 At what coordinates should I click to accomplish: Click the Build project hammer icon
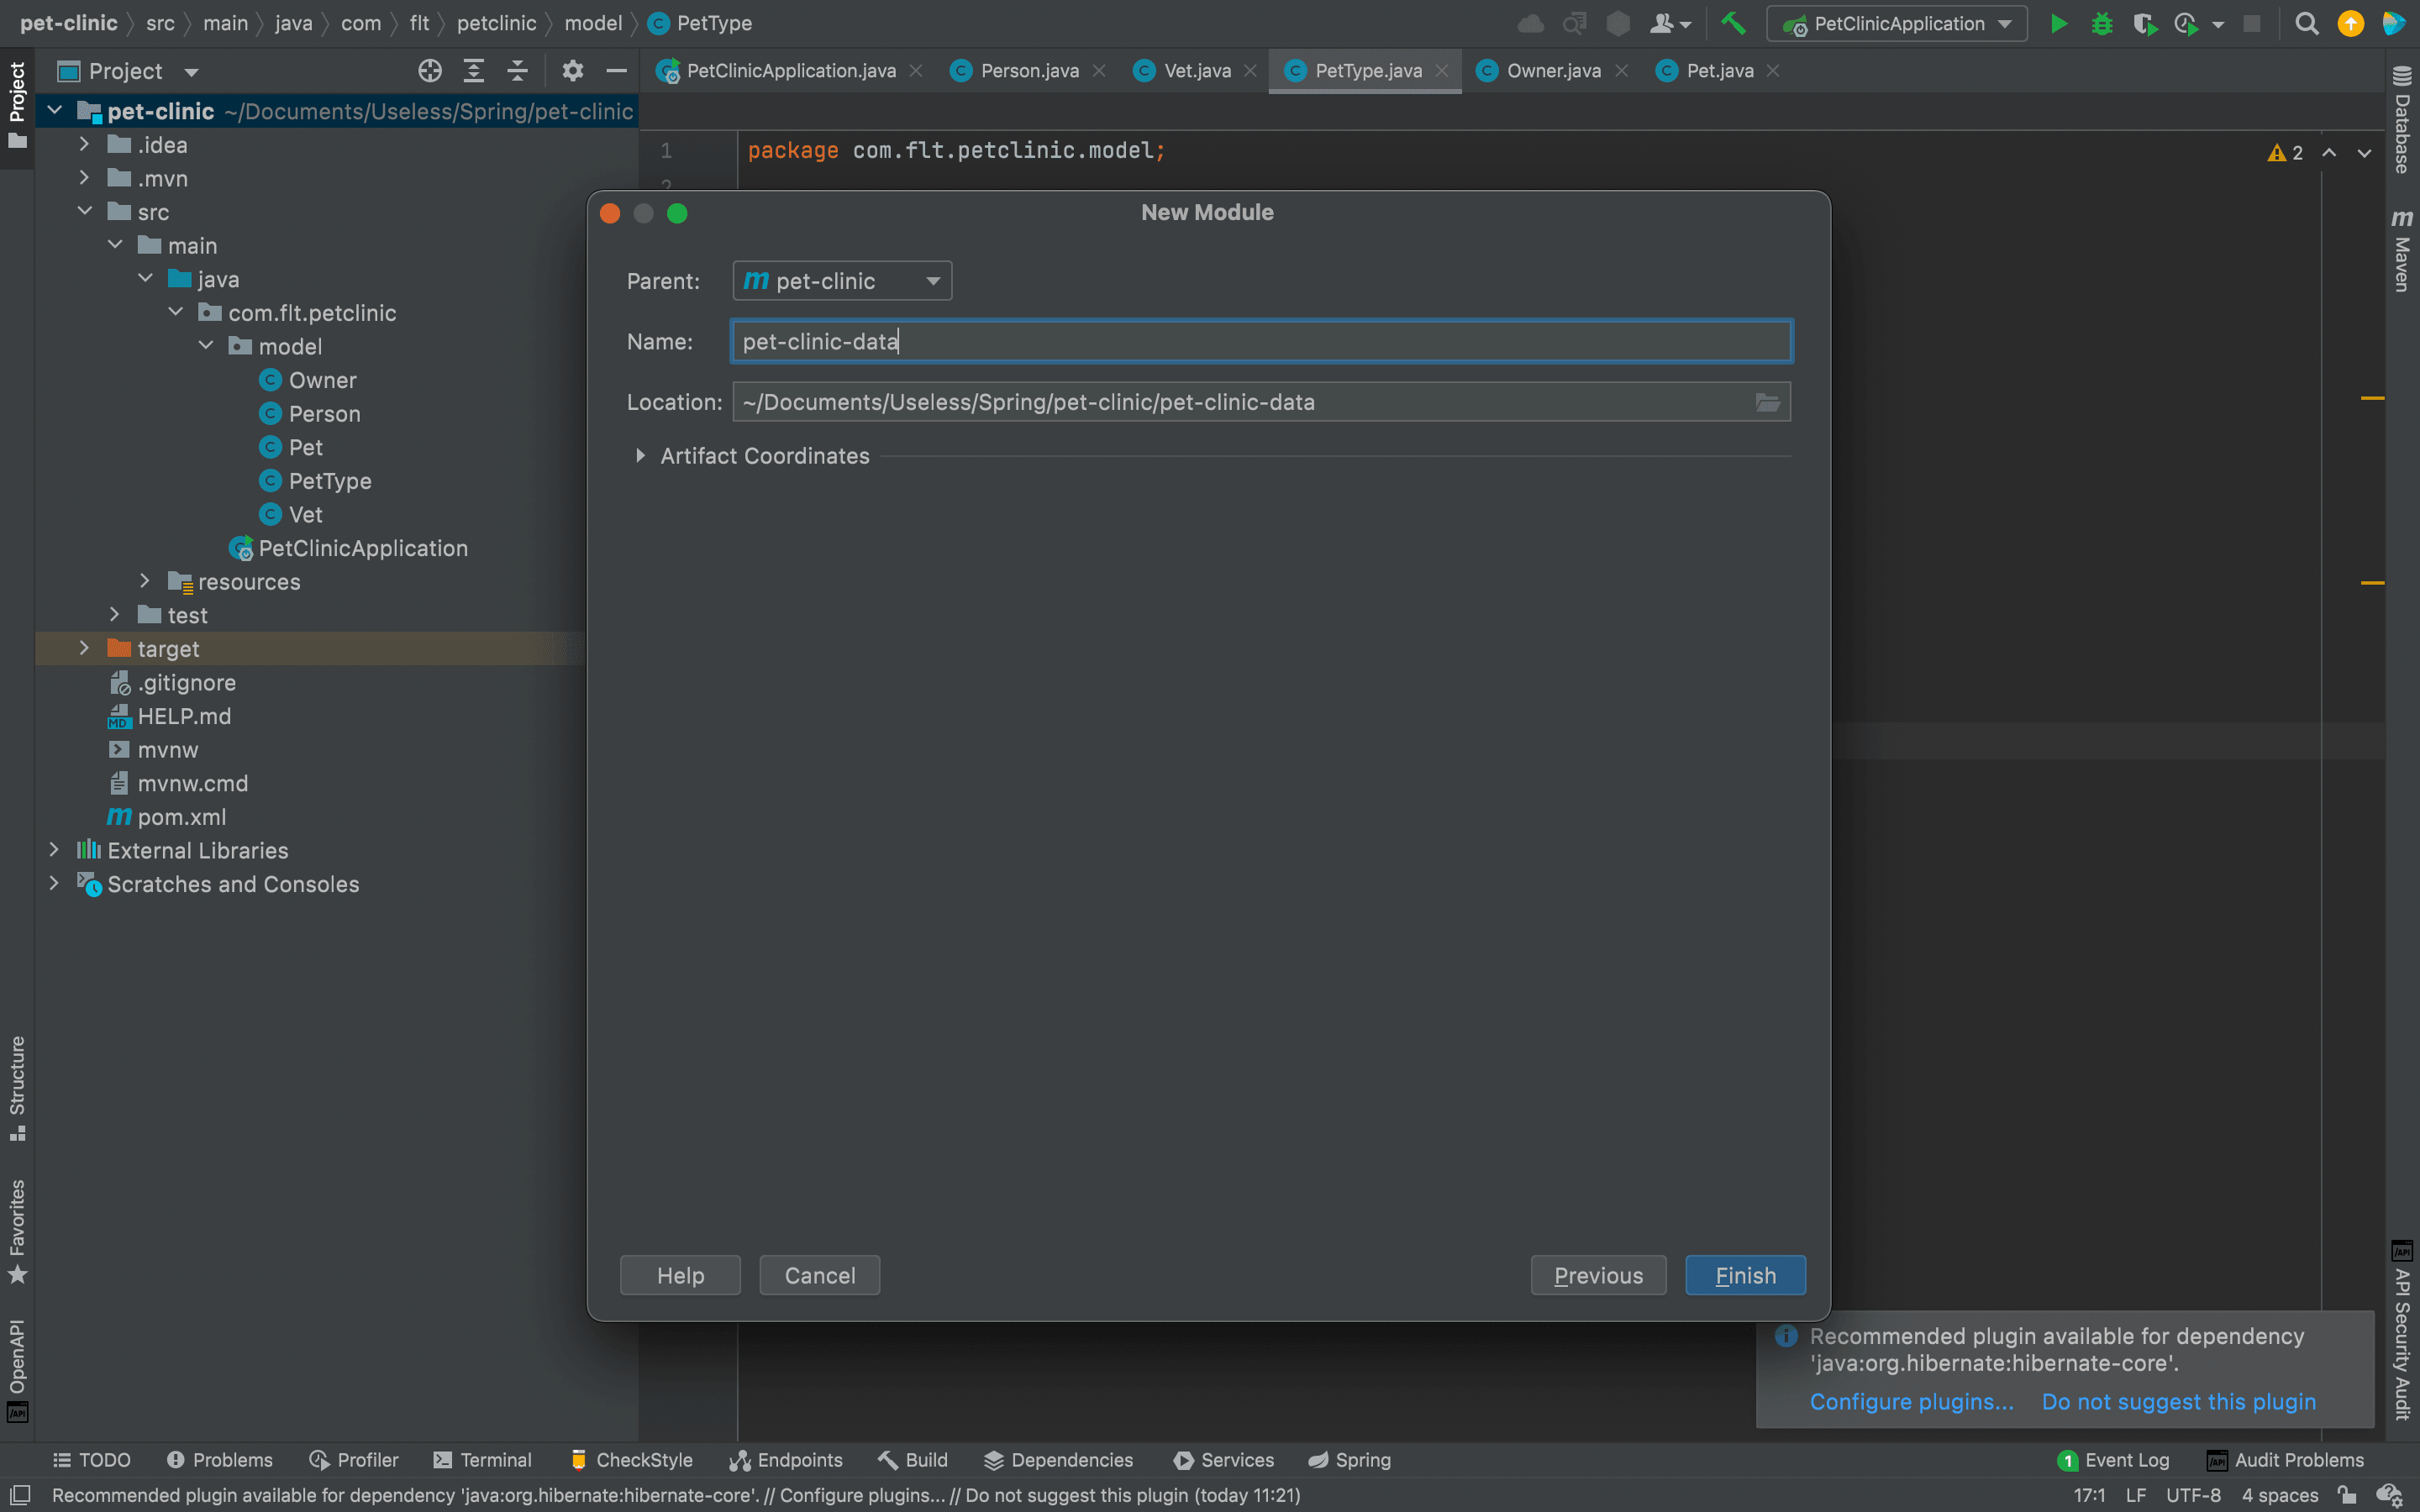[x=1733, y=23]
